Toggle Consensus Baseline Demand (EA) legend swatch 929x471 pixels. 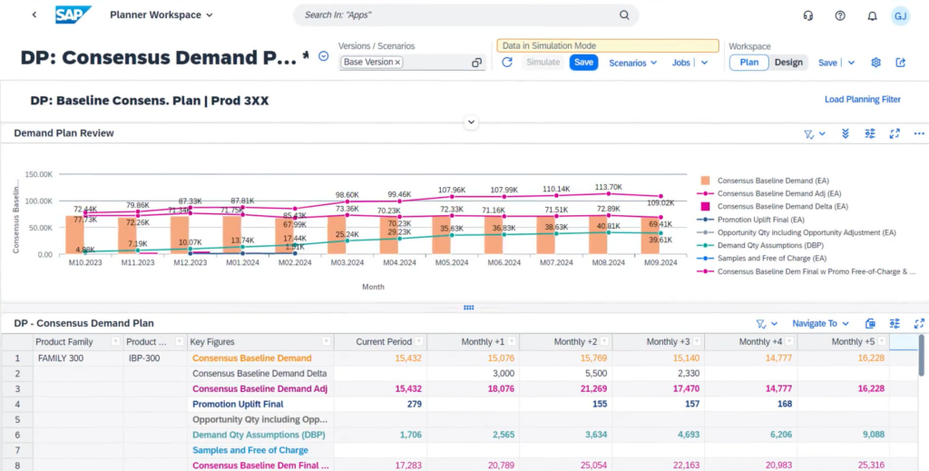tap(705, 181)
